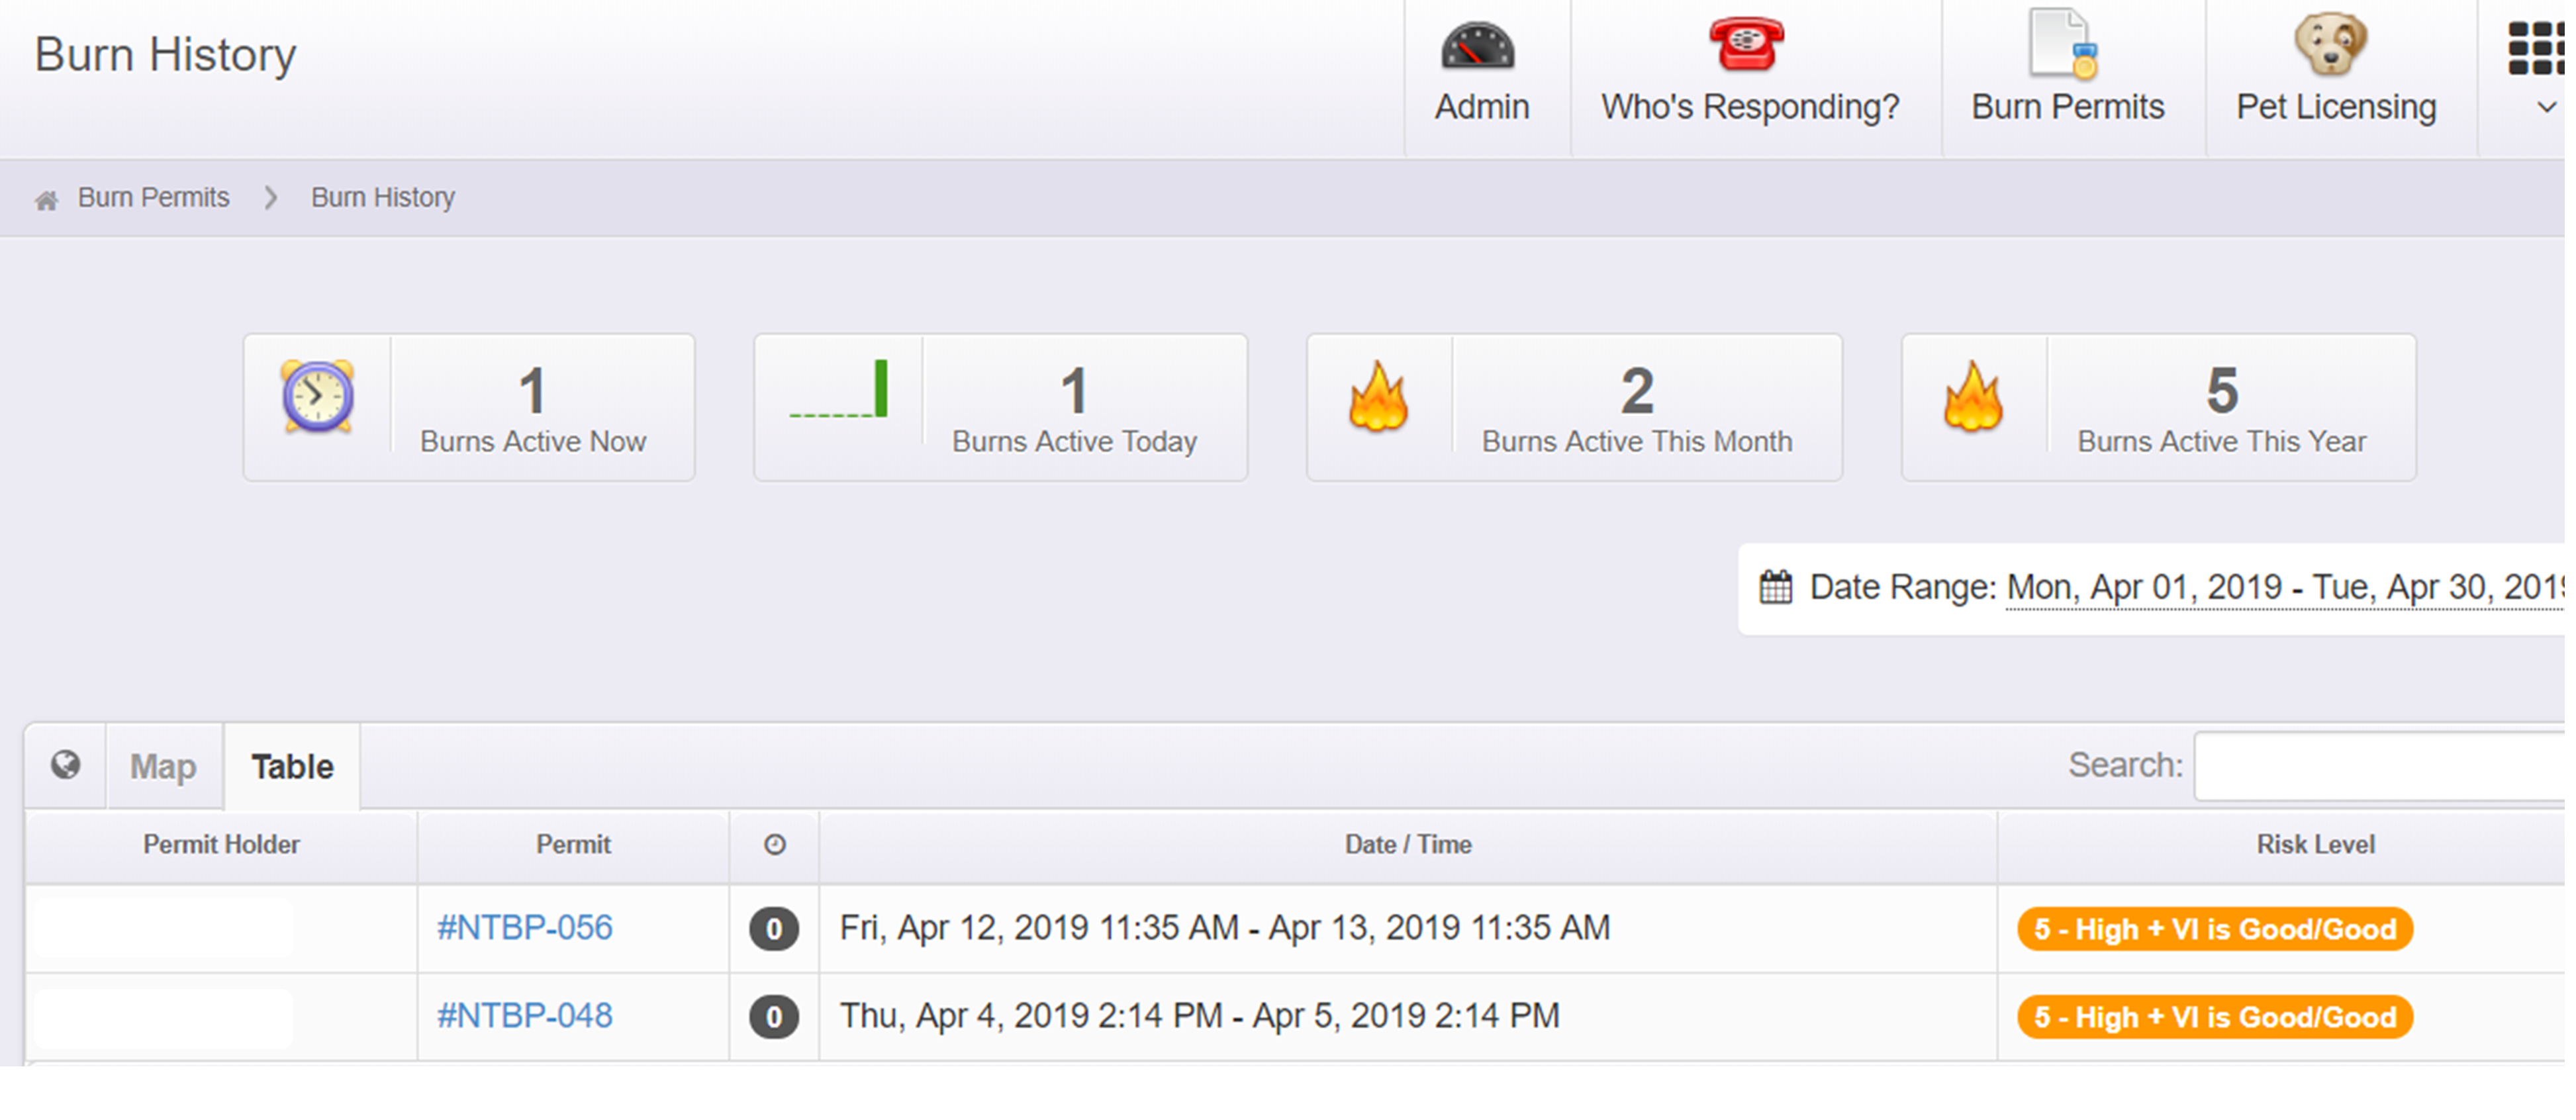The width and height of the screenshot is (2576, 1120).
Task: Sort by the clock column header
Action: [x=774, y=845]
